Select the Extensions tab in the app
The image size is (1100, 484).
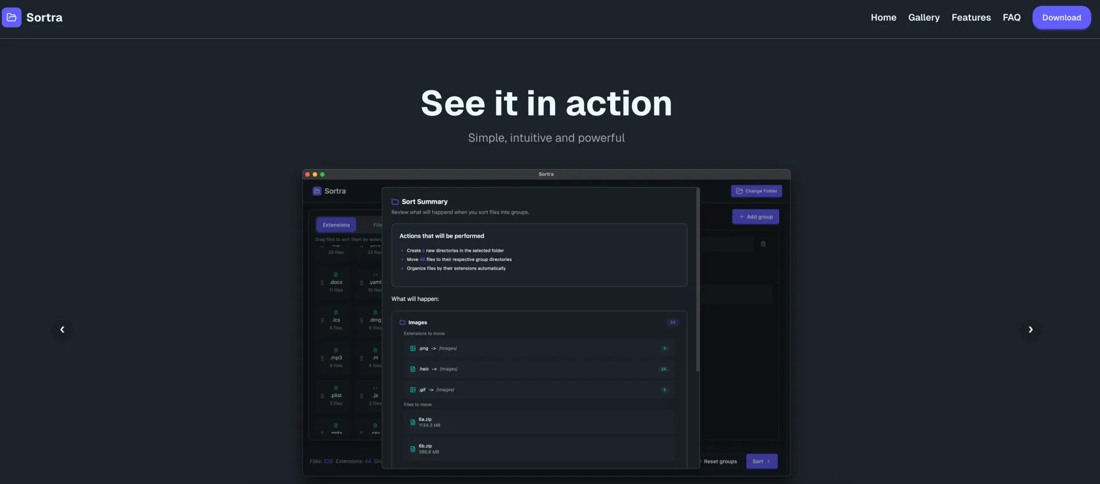(336, 225)
